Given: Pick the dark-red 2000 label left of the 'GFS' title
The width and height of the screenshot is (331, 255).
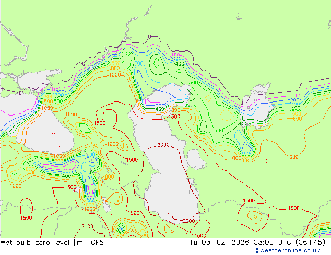Looking at the screenshot, I should click(87, 226).
